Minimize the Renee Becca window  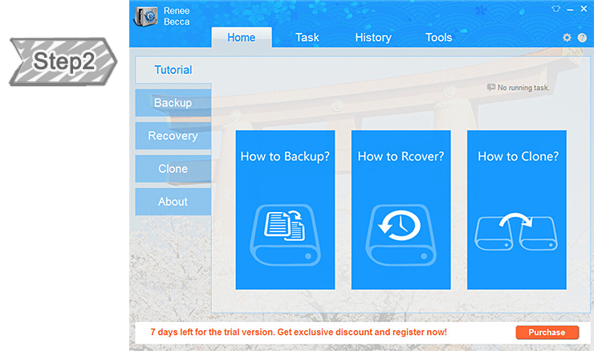(571, 9)
